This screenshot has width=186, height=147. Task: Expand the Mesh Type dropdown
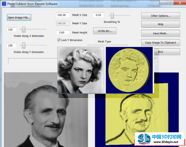click(108, 46)
